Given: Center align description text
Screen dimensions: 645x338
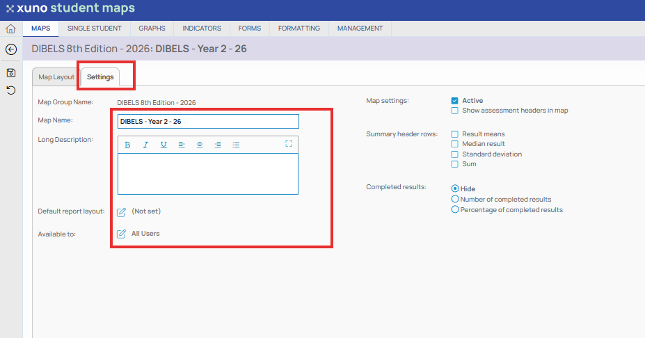Looking at the screenshot, I should coord(200,145).
